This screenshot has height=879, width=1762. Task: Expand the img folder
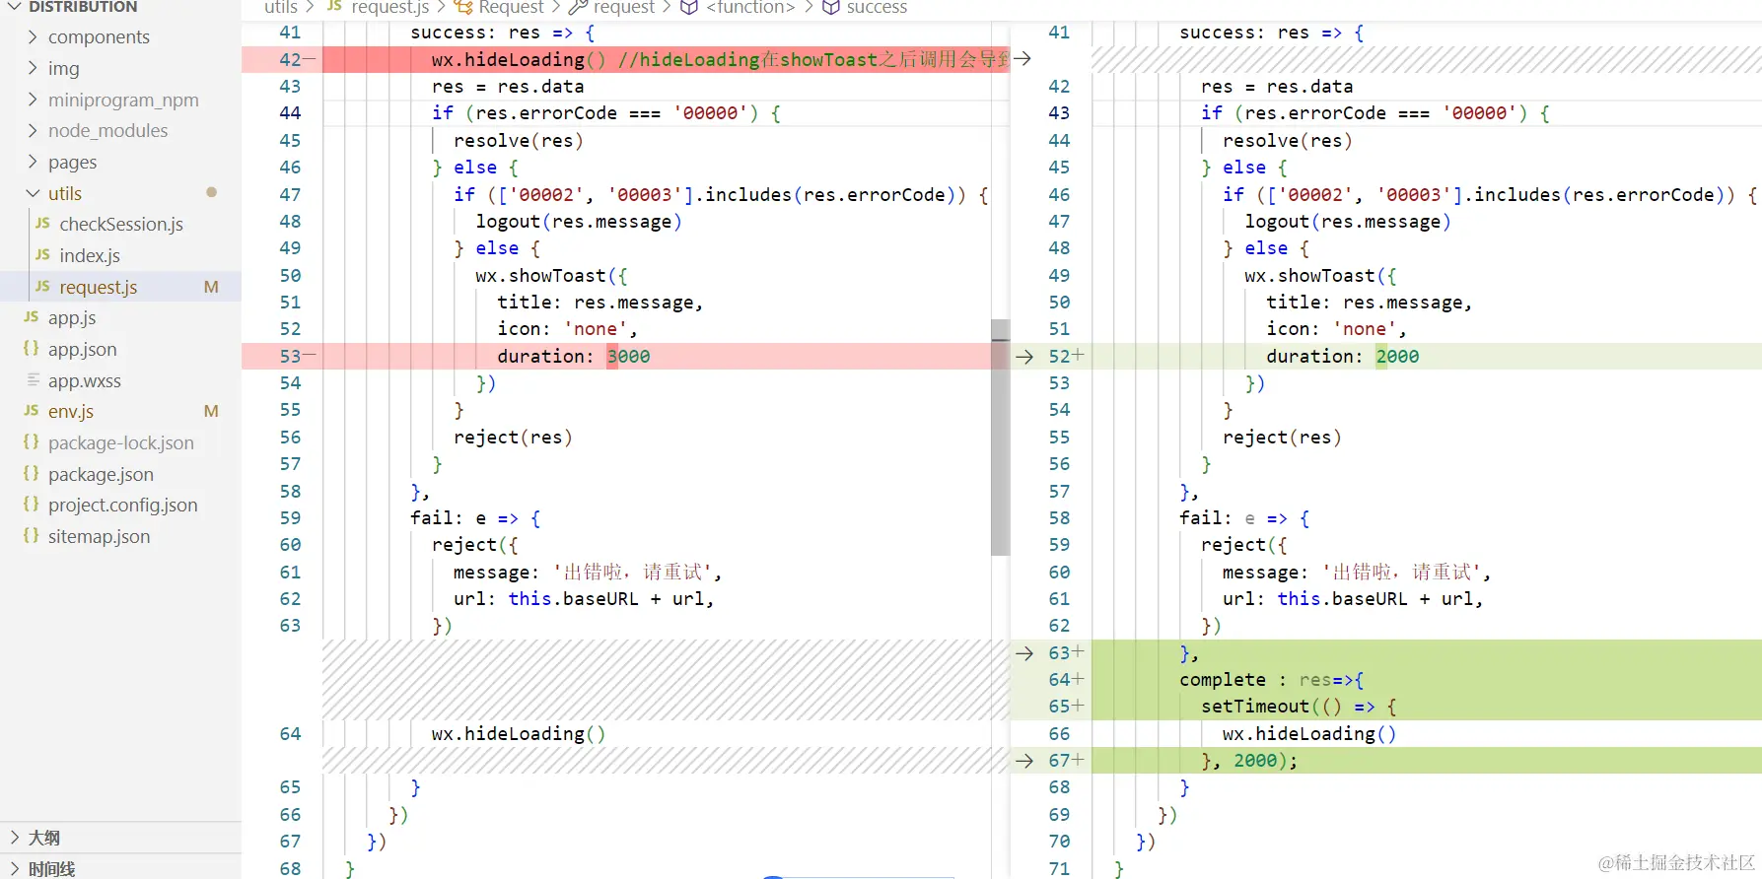(33, 68)
